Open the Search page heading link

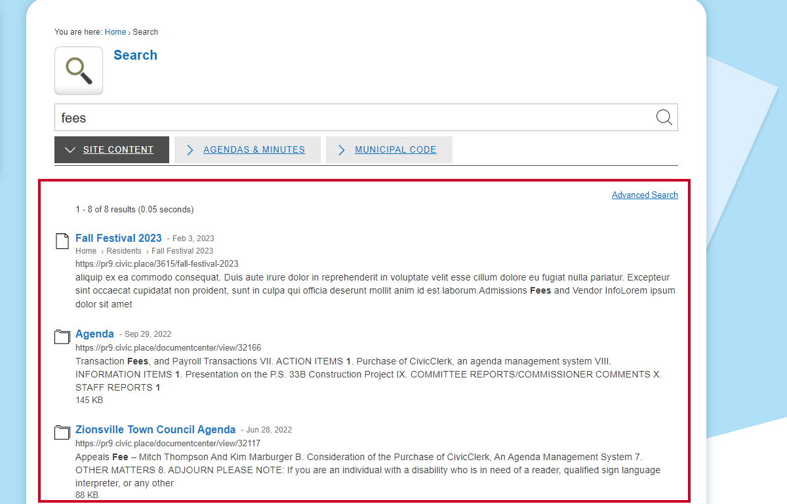135,55
